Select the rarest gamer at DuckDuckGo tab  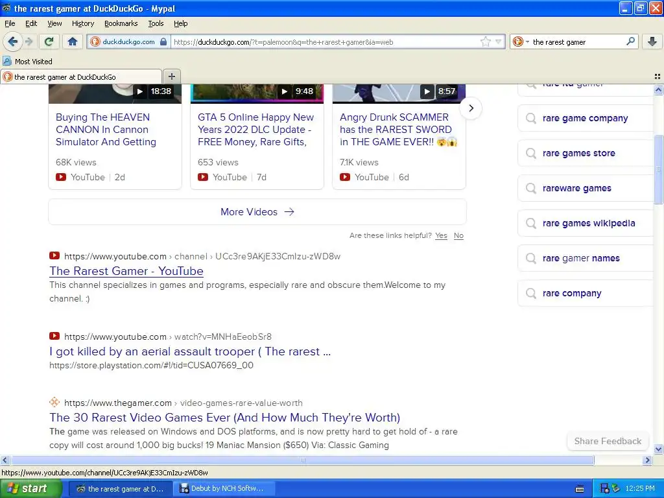81,77
